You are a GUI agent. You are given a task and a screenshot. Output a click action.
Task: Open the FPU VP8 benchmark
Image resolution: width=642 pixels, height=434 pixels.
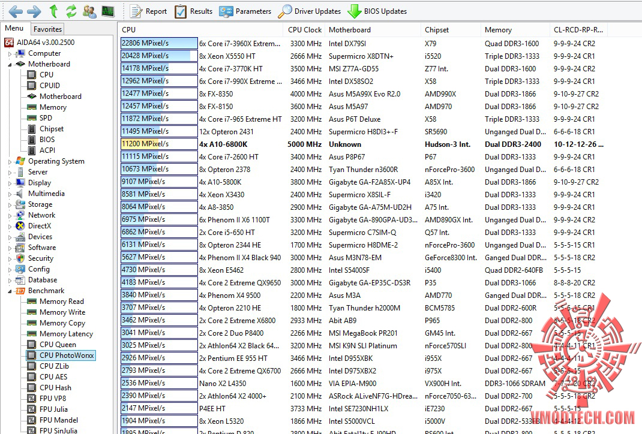52,399
